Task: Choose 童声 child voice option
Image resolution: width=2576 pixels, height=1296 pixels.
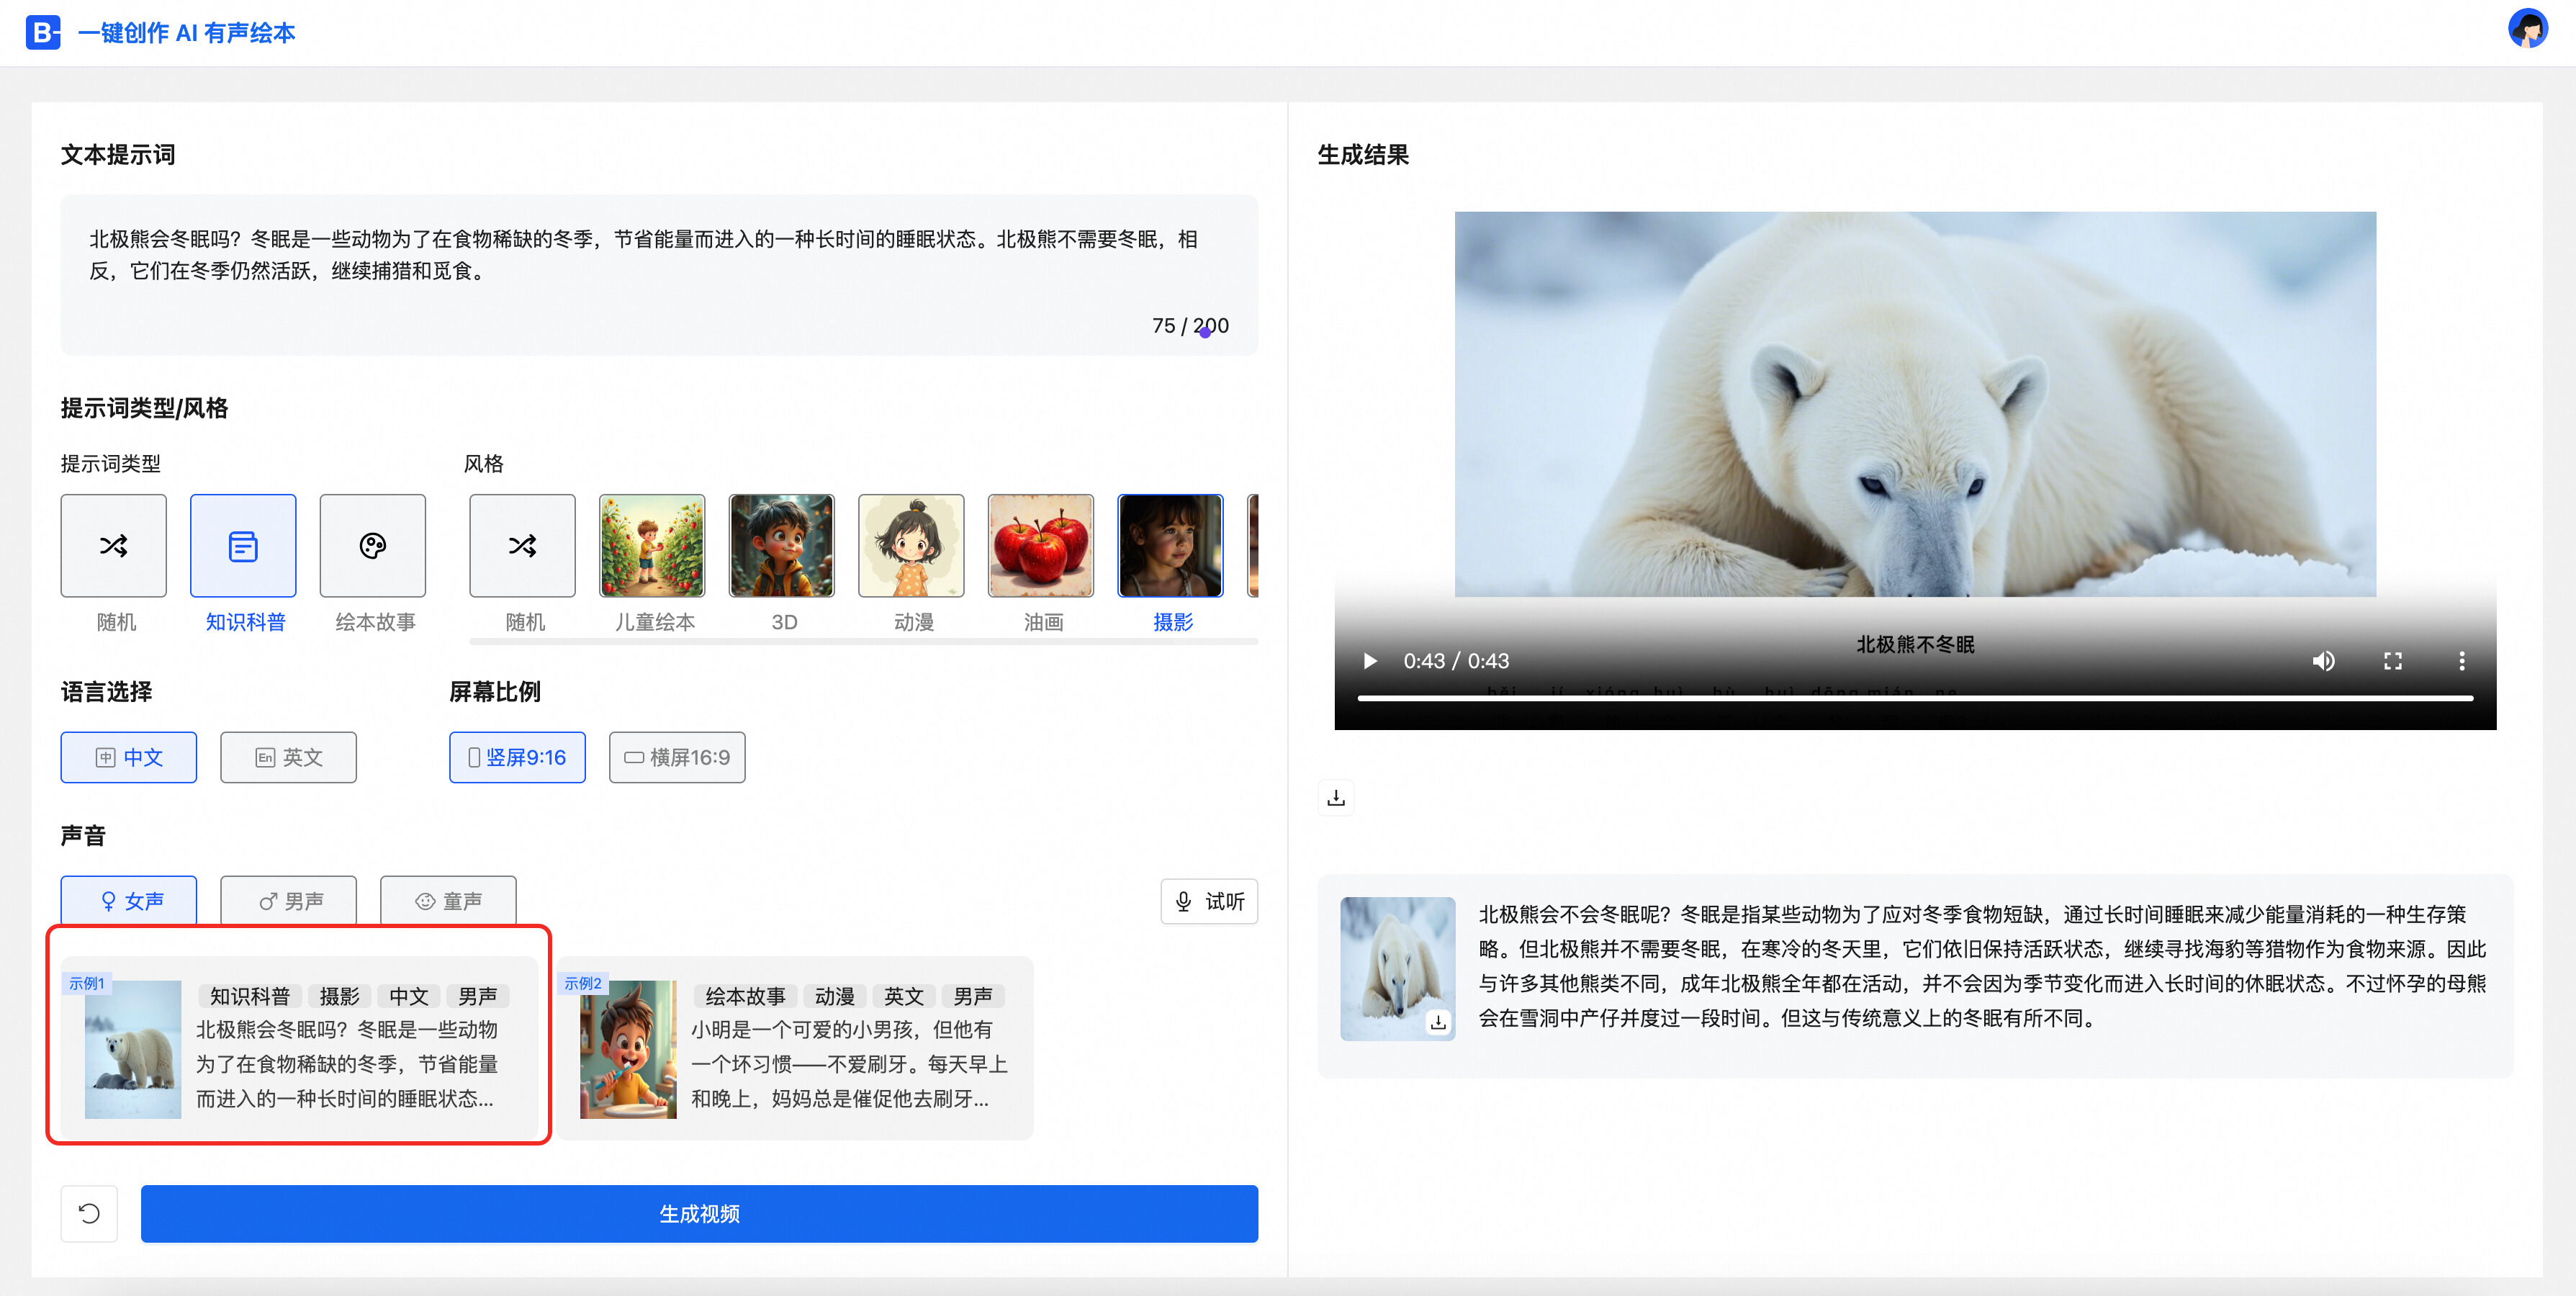Action: 448,900
